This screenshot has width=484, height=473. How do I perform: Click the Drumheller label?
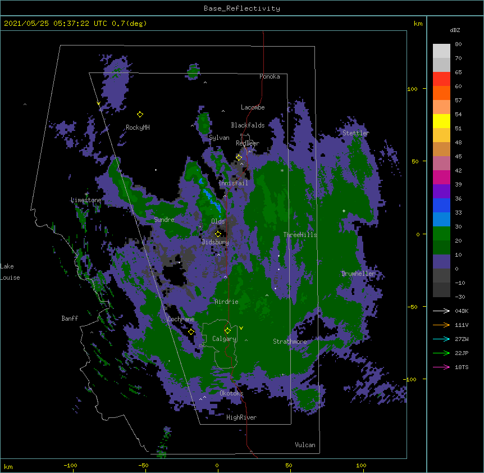(x=358, y=274)
